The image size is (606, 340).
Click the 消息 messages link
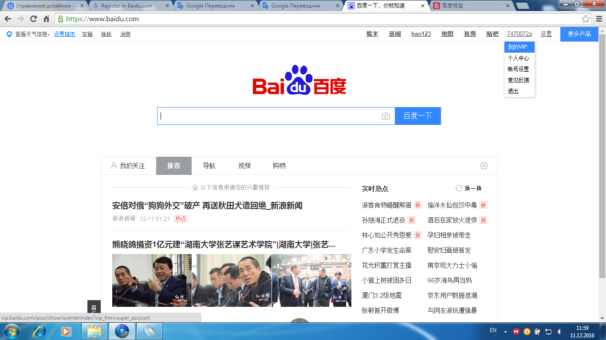tap(126, 34)
